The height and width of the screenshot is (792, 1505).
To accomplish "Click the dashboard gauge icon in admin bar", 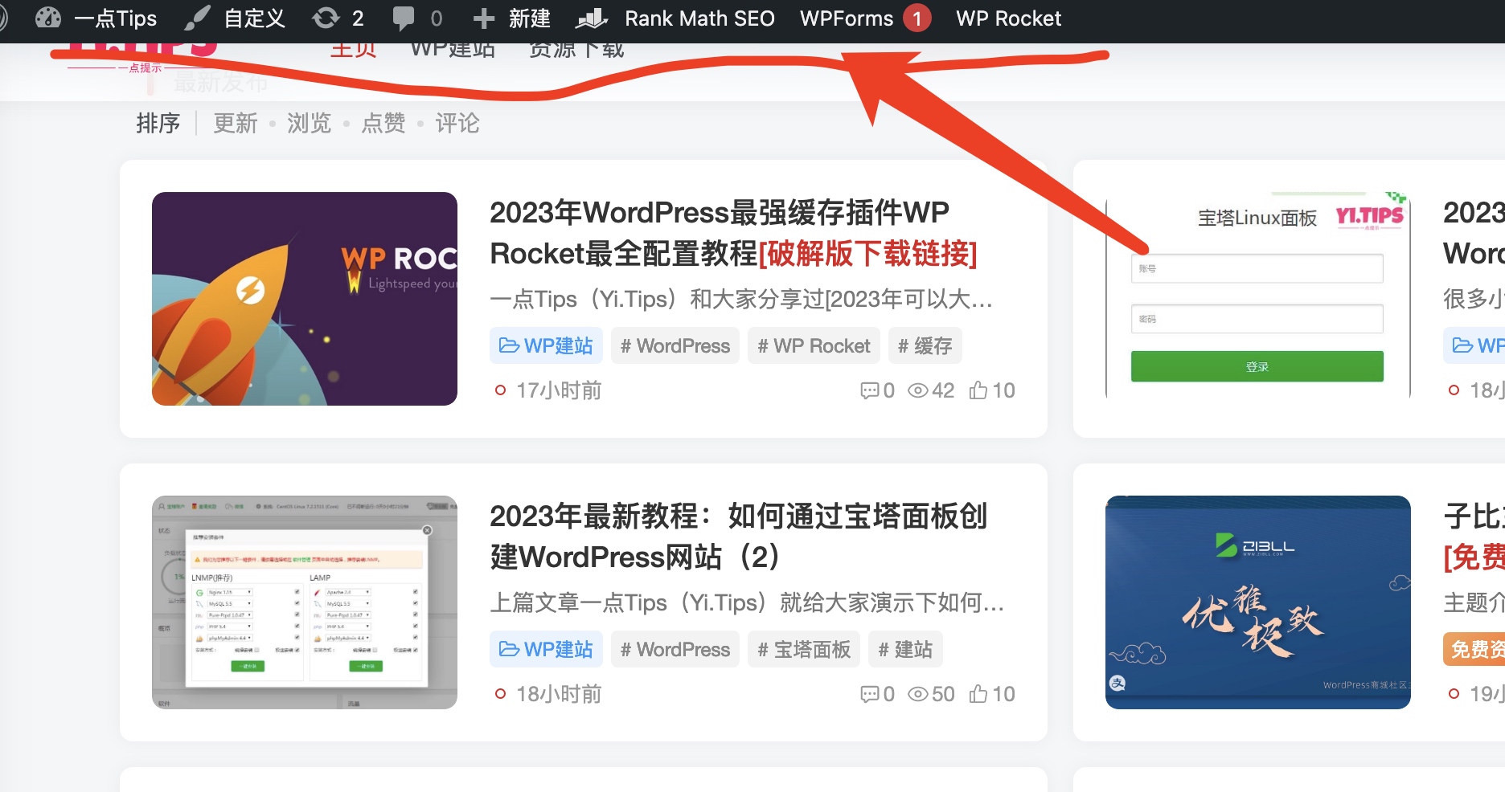I will [48, 18].
